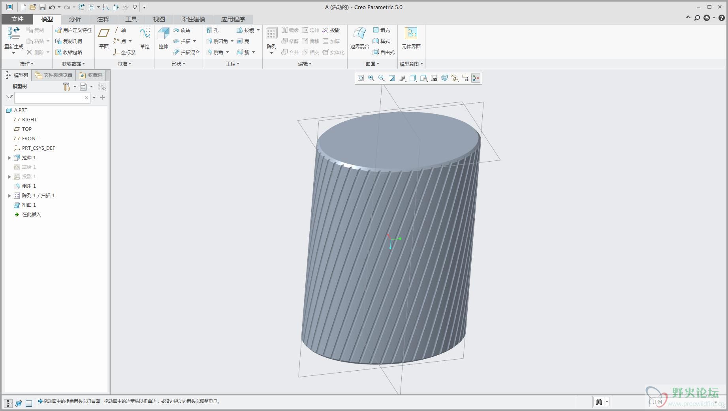
Task: Switch to the 注释 ribbon tab
Action: pos(103,19)
